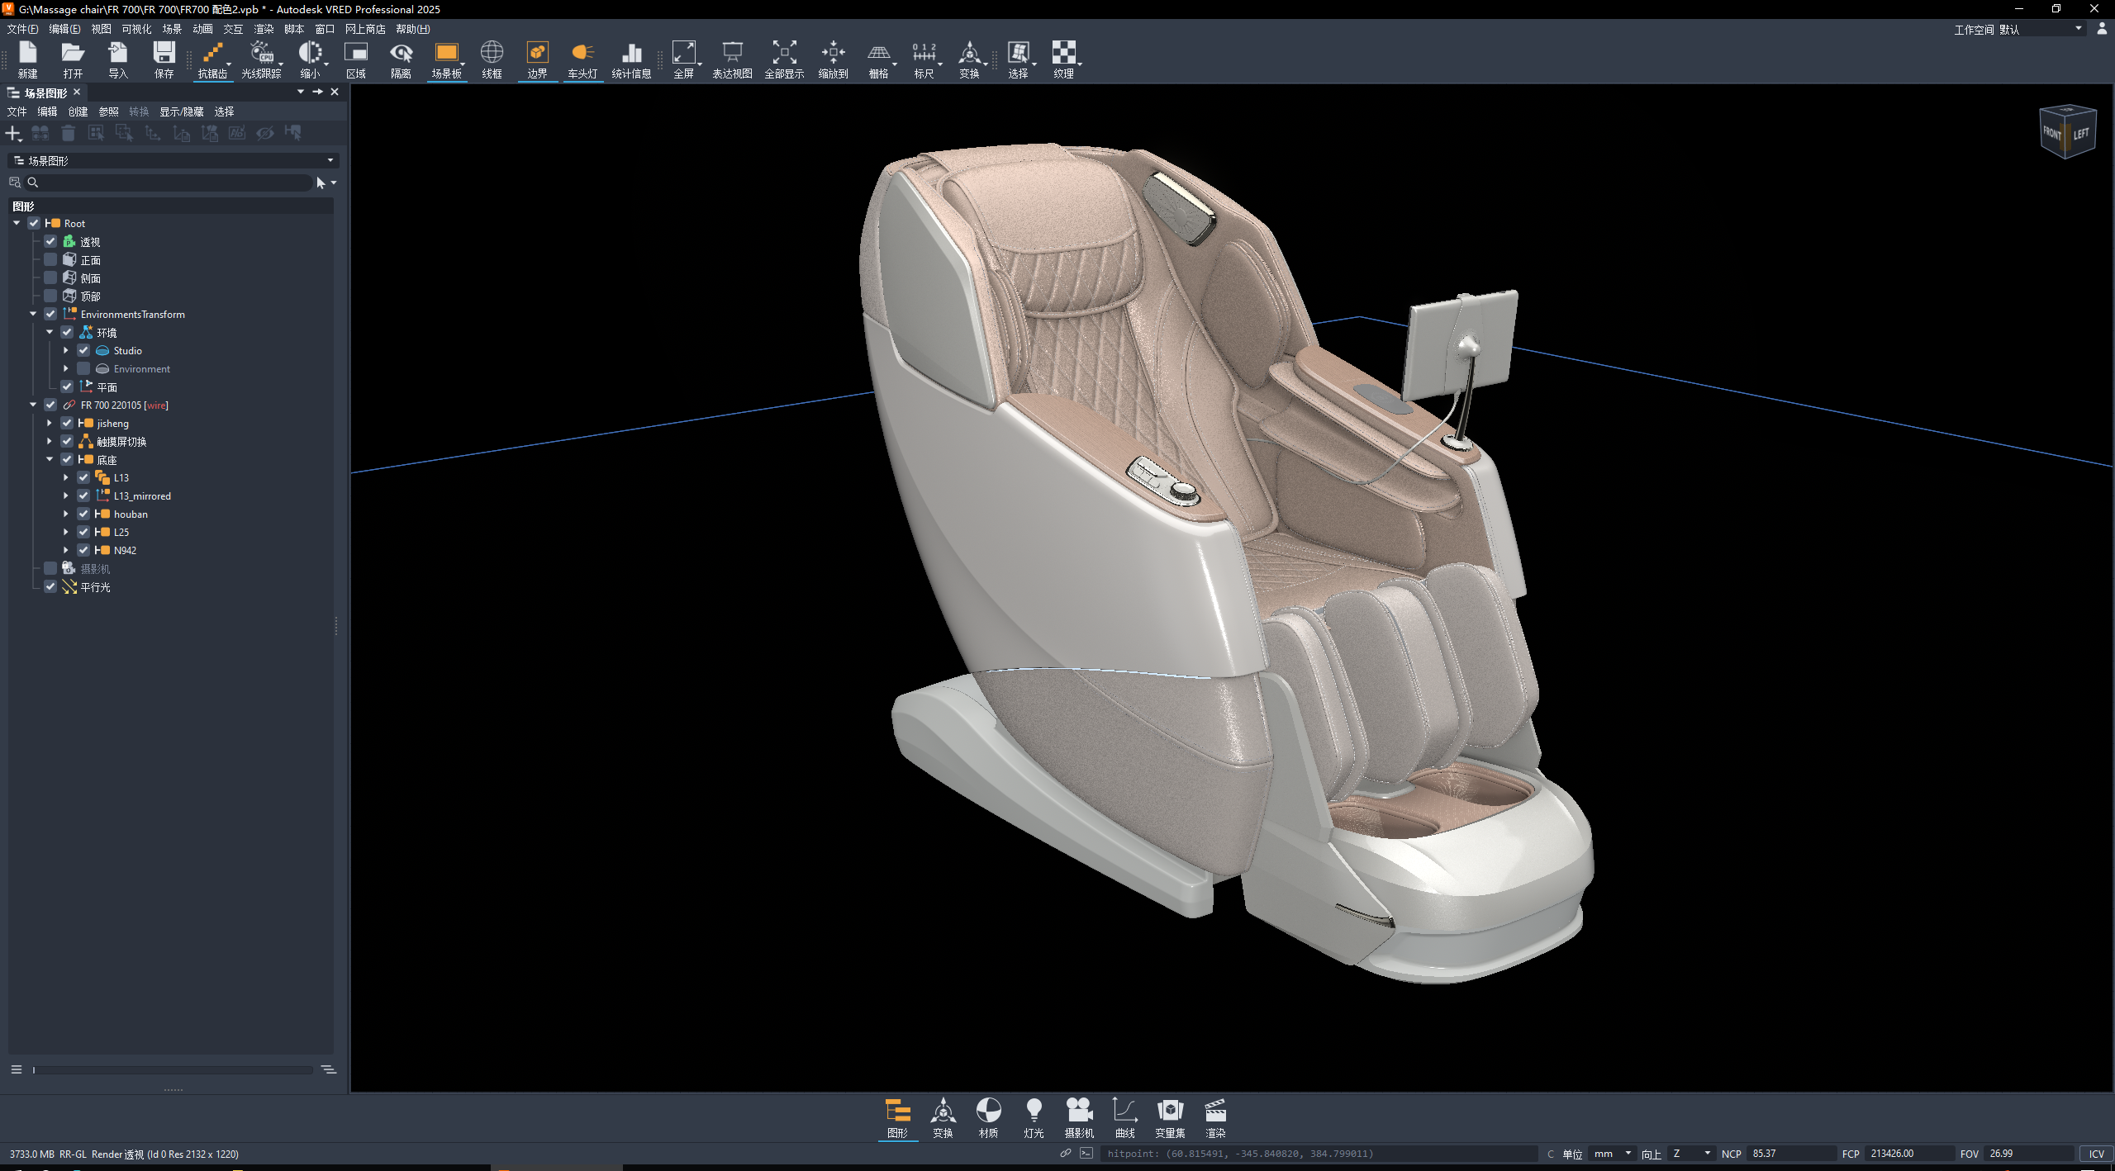
Task: Open the 渲染 menu
Action: click(264, 29)
